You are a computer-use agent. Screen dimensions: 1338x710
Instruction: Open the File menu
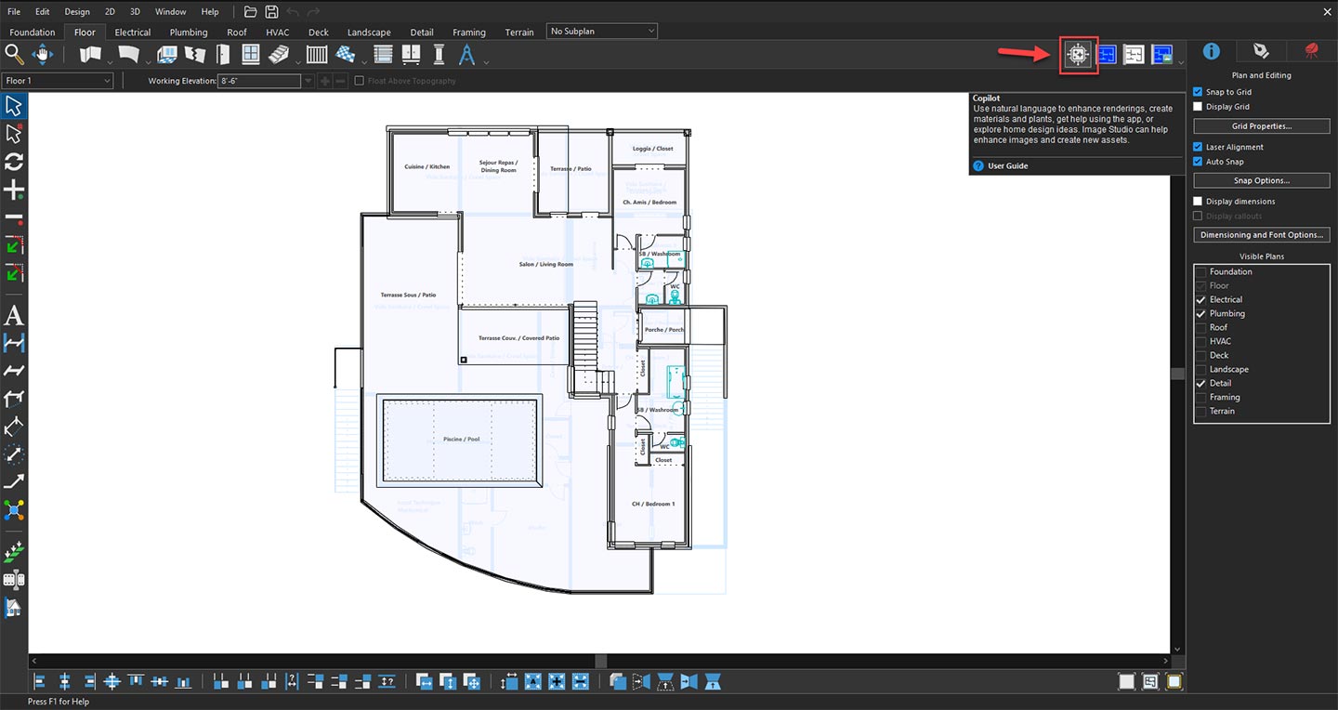(x=14, y=12)
